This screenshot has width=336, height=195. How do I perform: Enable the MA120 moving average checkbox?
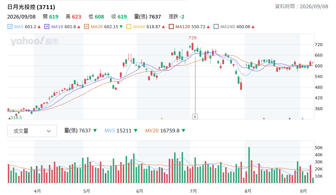pos(171,27)
